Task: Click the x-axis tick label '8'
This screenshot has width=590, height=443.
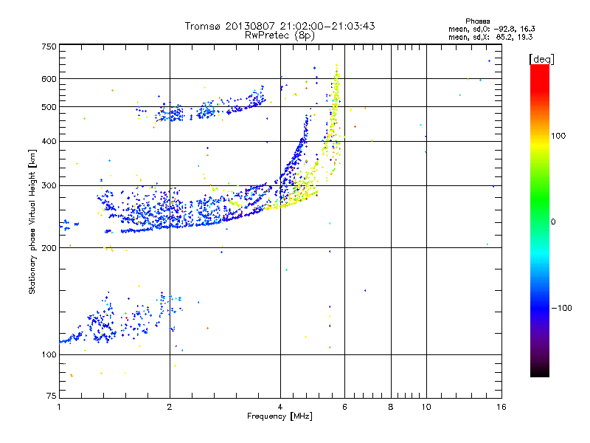Action: (391, 407)
